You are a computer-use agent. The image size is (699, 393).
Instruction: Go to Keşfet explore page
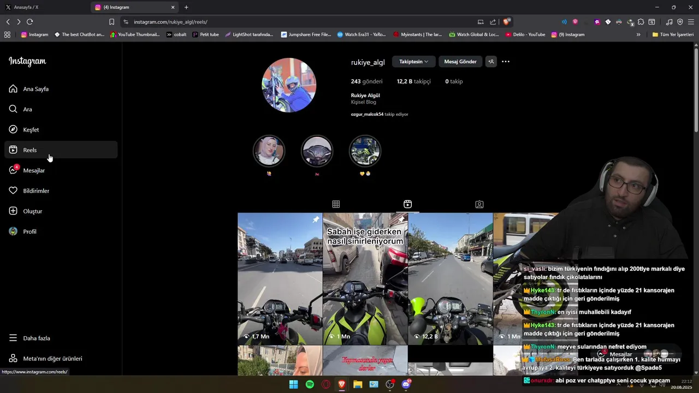pyautogui.click(x=61, y=129)
